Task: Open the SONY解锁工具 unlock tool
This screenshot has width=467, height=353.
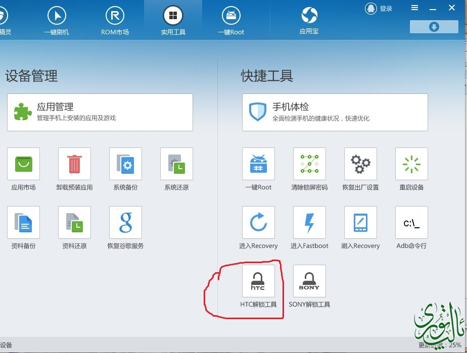Action: click(309, 281)
